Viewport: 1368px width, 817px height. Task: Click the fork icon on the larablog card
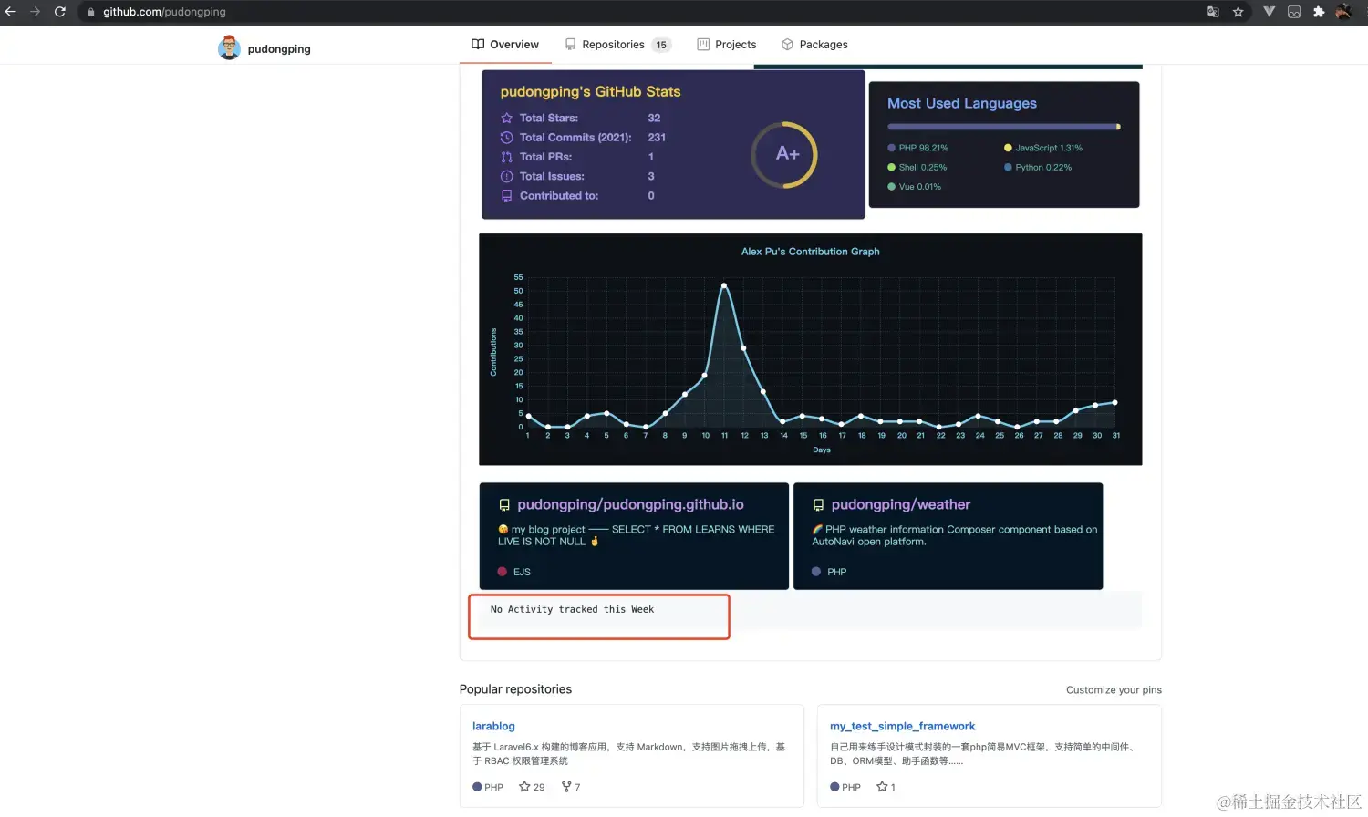(x=566, y=787)
